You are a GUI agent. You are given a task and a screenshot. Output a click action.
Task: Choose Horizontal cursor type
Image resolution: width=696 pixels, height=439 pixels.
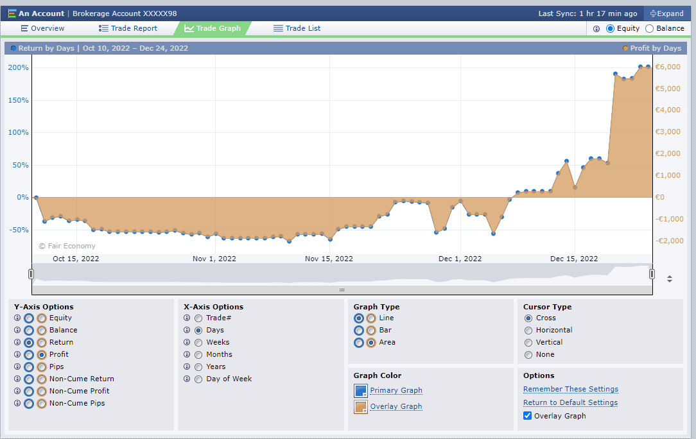pos(528,330)
